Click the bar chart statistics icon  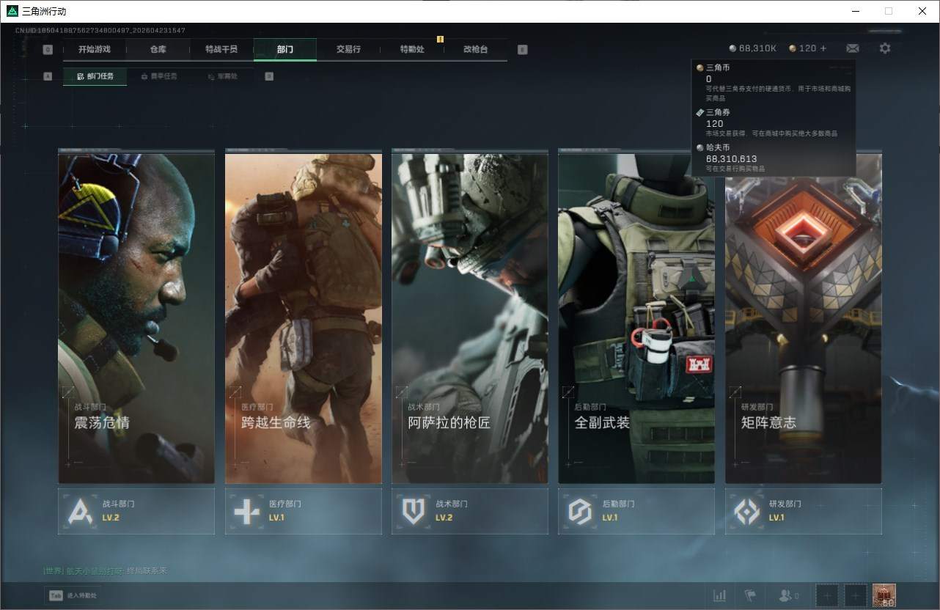point(720,595)
